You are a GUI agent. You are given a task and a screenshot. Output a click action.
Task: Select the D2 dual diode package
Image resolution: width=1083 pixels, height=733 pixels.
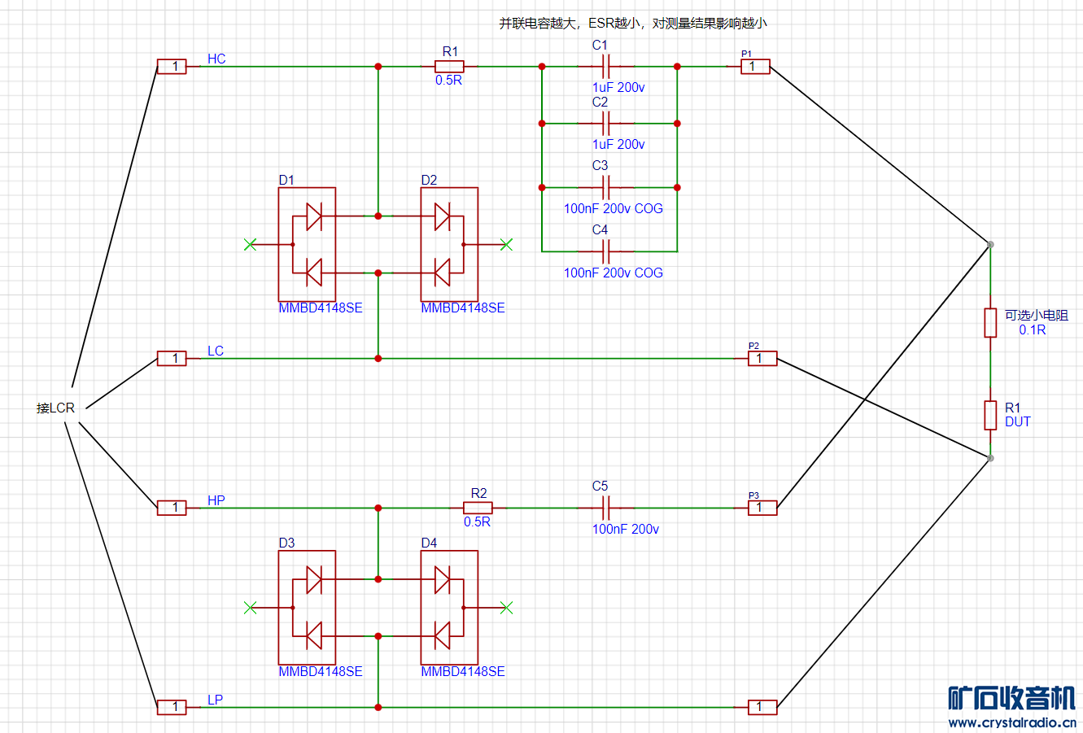(x=449, y=245)
